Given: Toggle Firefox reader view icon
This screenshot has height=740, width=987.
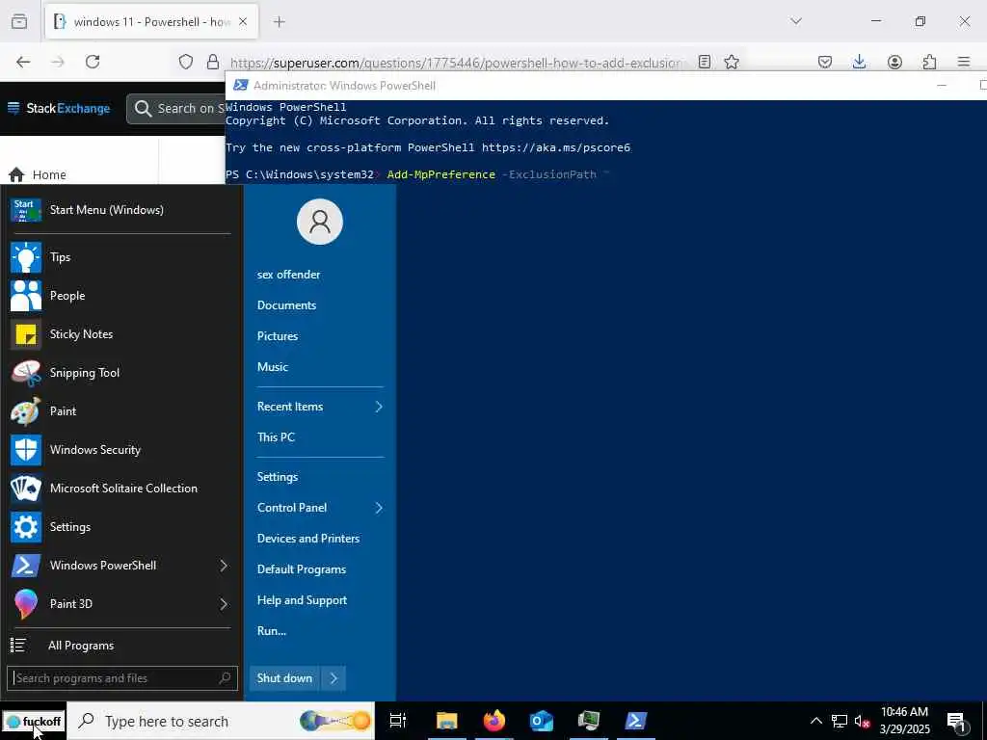Looking at the screenshot, I should click(x=705, y=62).
